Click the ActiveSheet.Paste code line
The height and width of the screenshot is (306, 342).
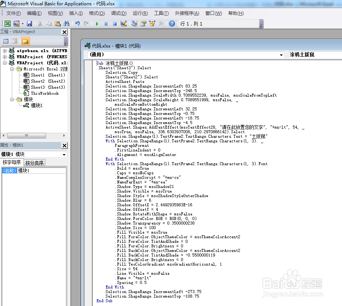pyautogui.click(x=125, y=81)
